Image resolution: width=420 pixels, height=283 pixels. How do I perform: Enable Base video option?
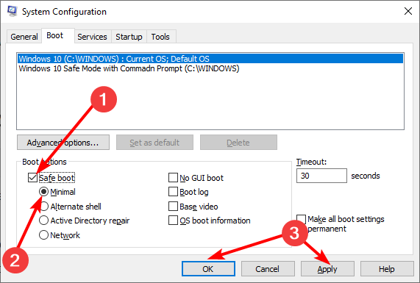pyautogui.click(x=173, y=207)
